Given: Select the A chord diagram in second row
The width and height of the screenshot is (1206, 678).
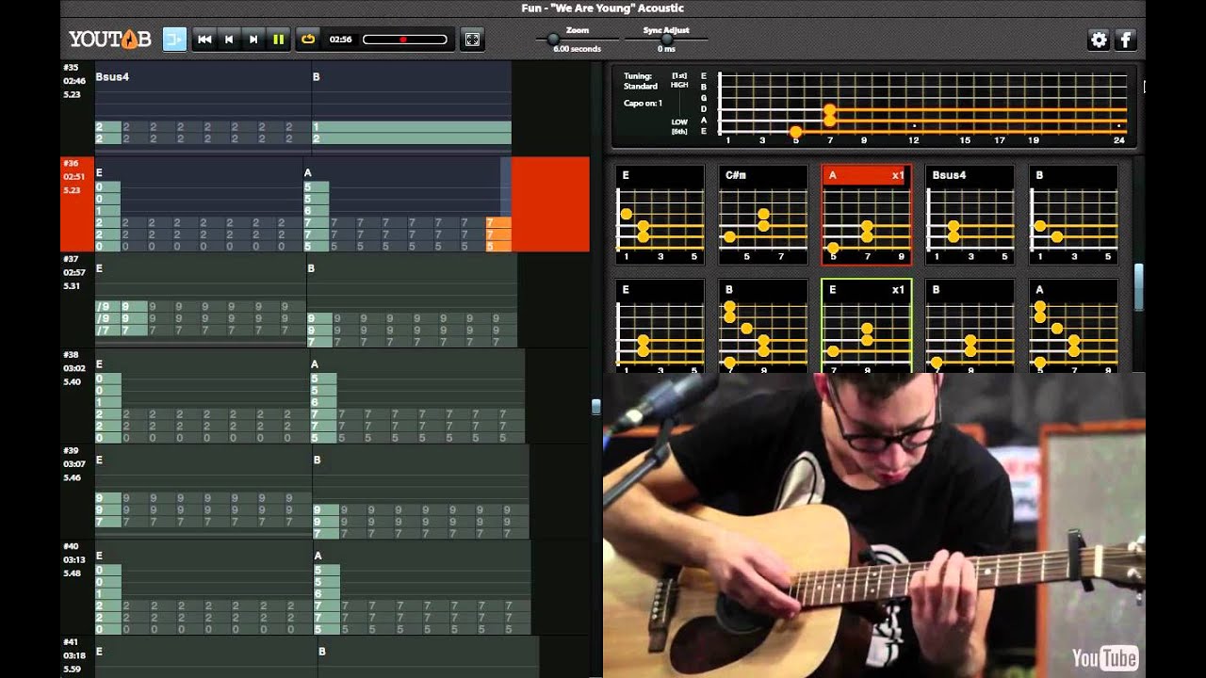Looking at the screenshot, I should coord(1073,326).
